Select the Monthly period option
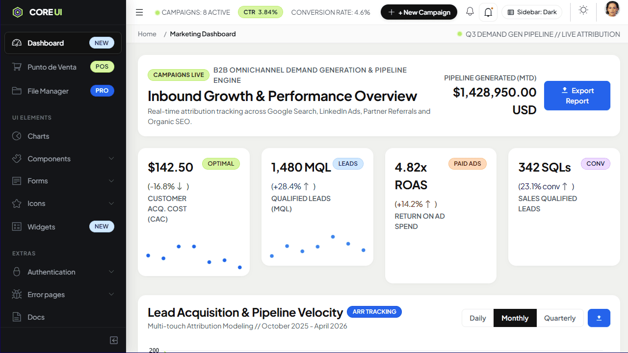This screenshot has width=628, height=353. tap(515, 318)
